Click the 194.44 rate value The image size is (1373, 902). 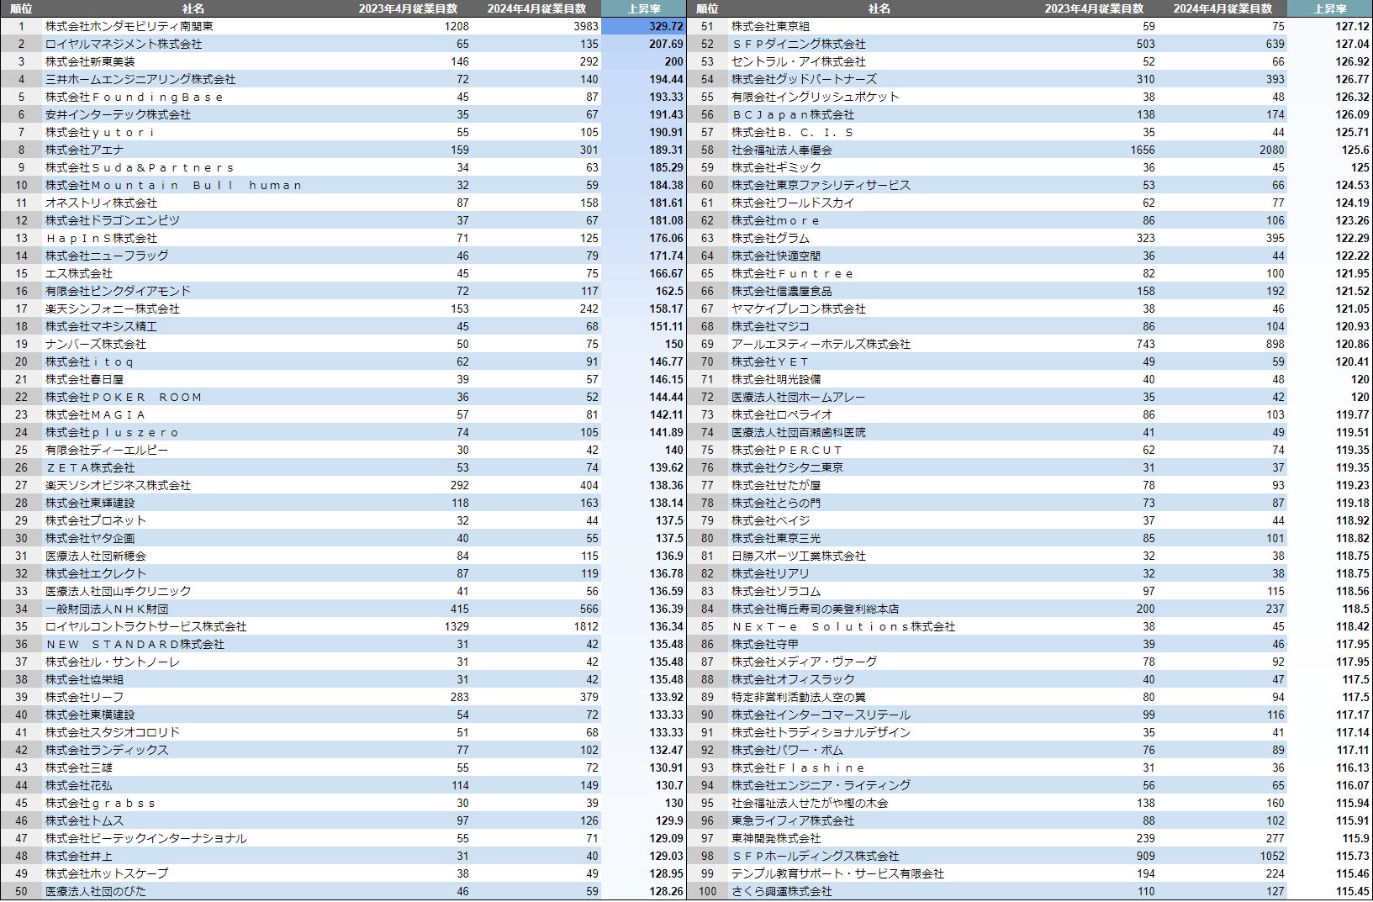click(x=666, y=79)
